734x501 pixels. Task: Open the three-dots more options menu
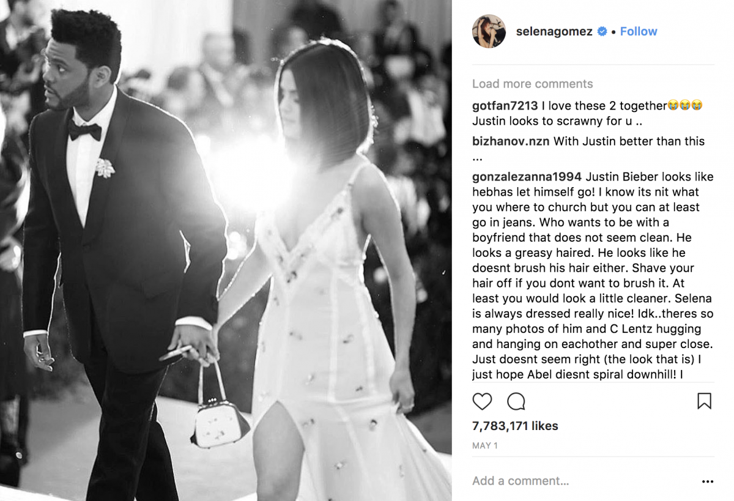pyautogui.click(x=708, y=481)
